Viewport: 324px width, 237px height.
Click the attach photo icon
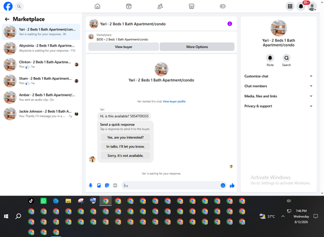coord(99,185)
